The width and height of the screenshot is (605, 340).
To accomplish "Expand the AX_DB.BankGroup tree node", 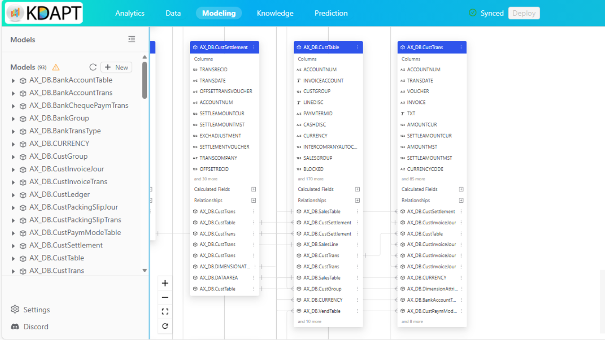I will (13, 119).
